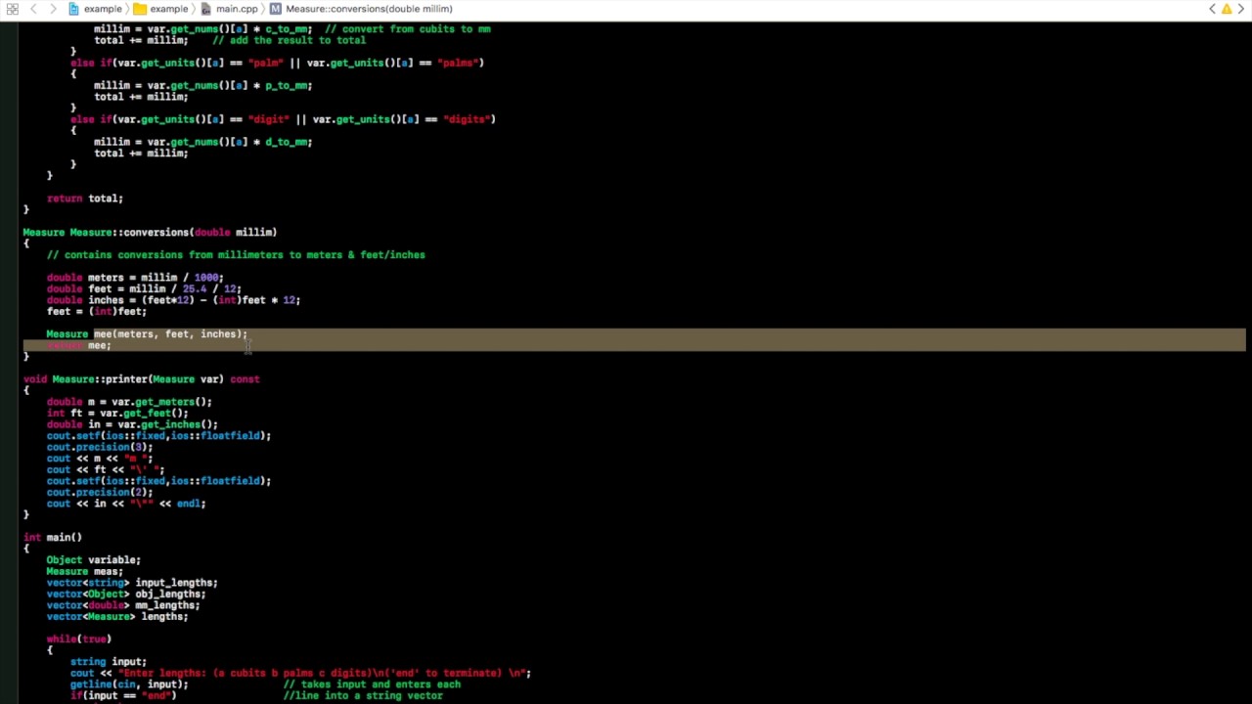This screenshot has width=1252, height=704.
Task: Go forward to the next file
Action: (x=52, y=9)
